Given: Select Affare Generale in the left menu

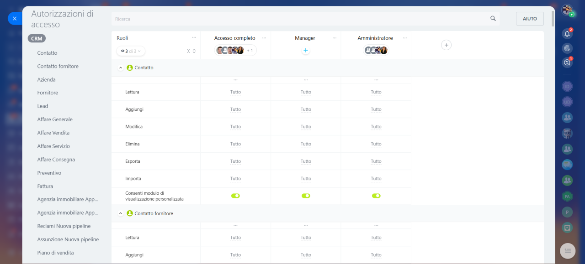Looking at the screenshot, I should click(x=55, y=119).
